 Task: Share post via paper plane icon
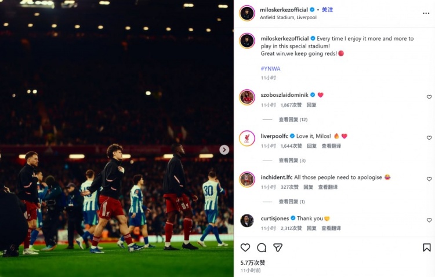click(278, 247)
